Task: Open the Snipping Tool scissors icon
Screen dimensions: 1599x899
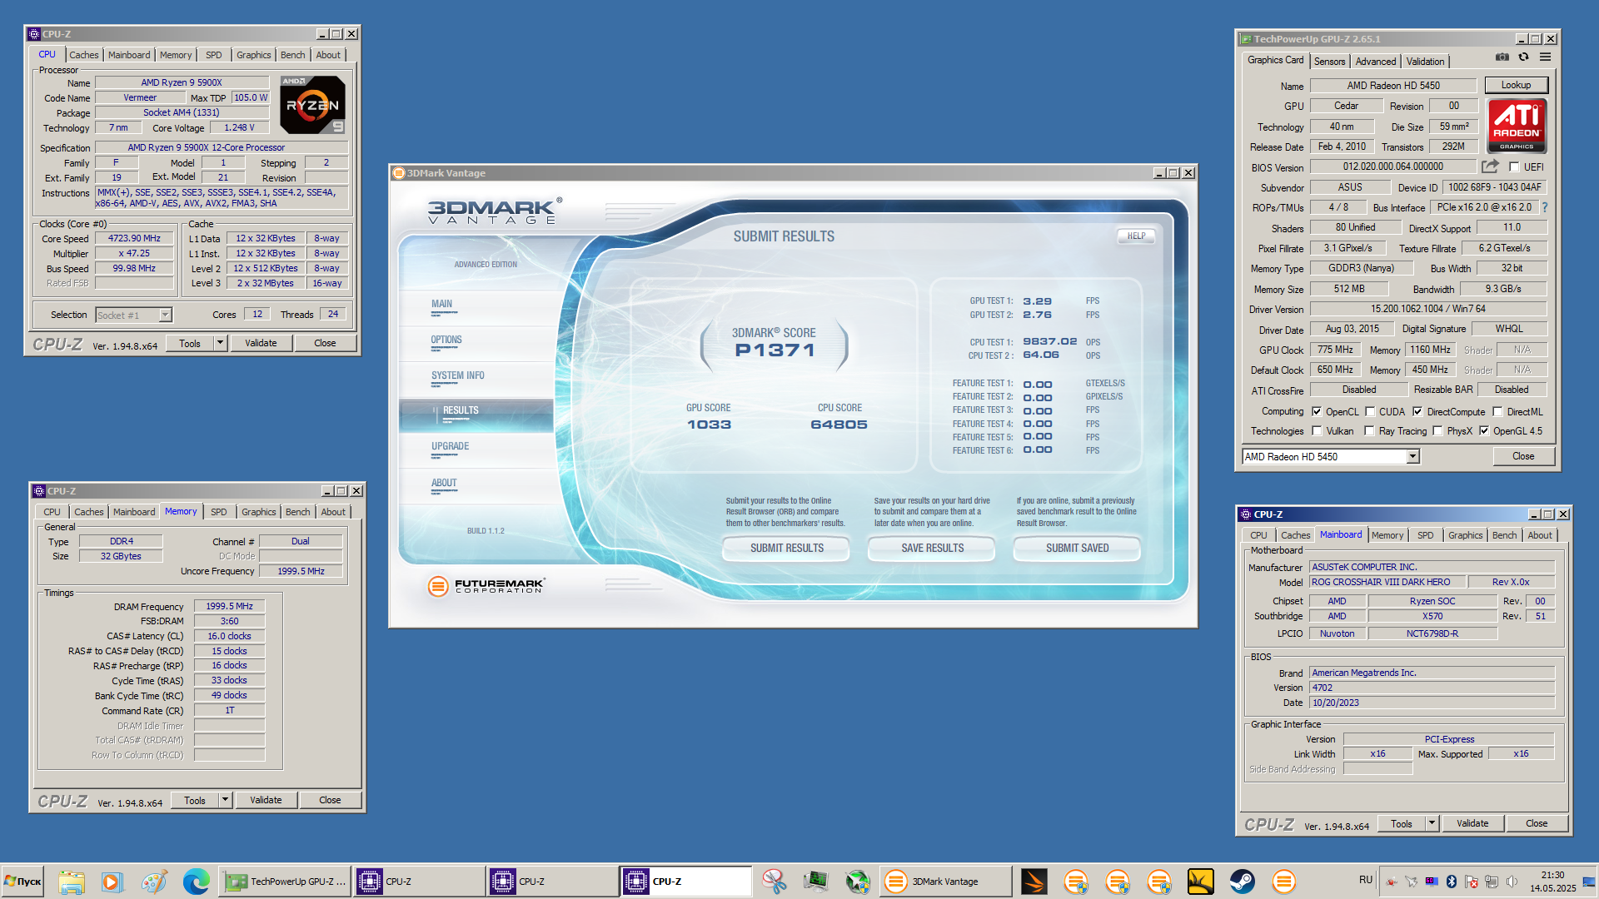Action: pos(775,882)
